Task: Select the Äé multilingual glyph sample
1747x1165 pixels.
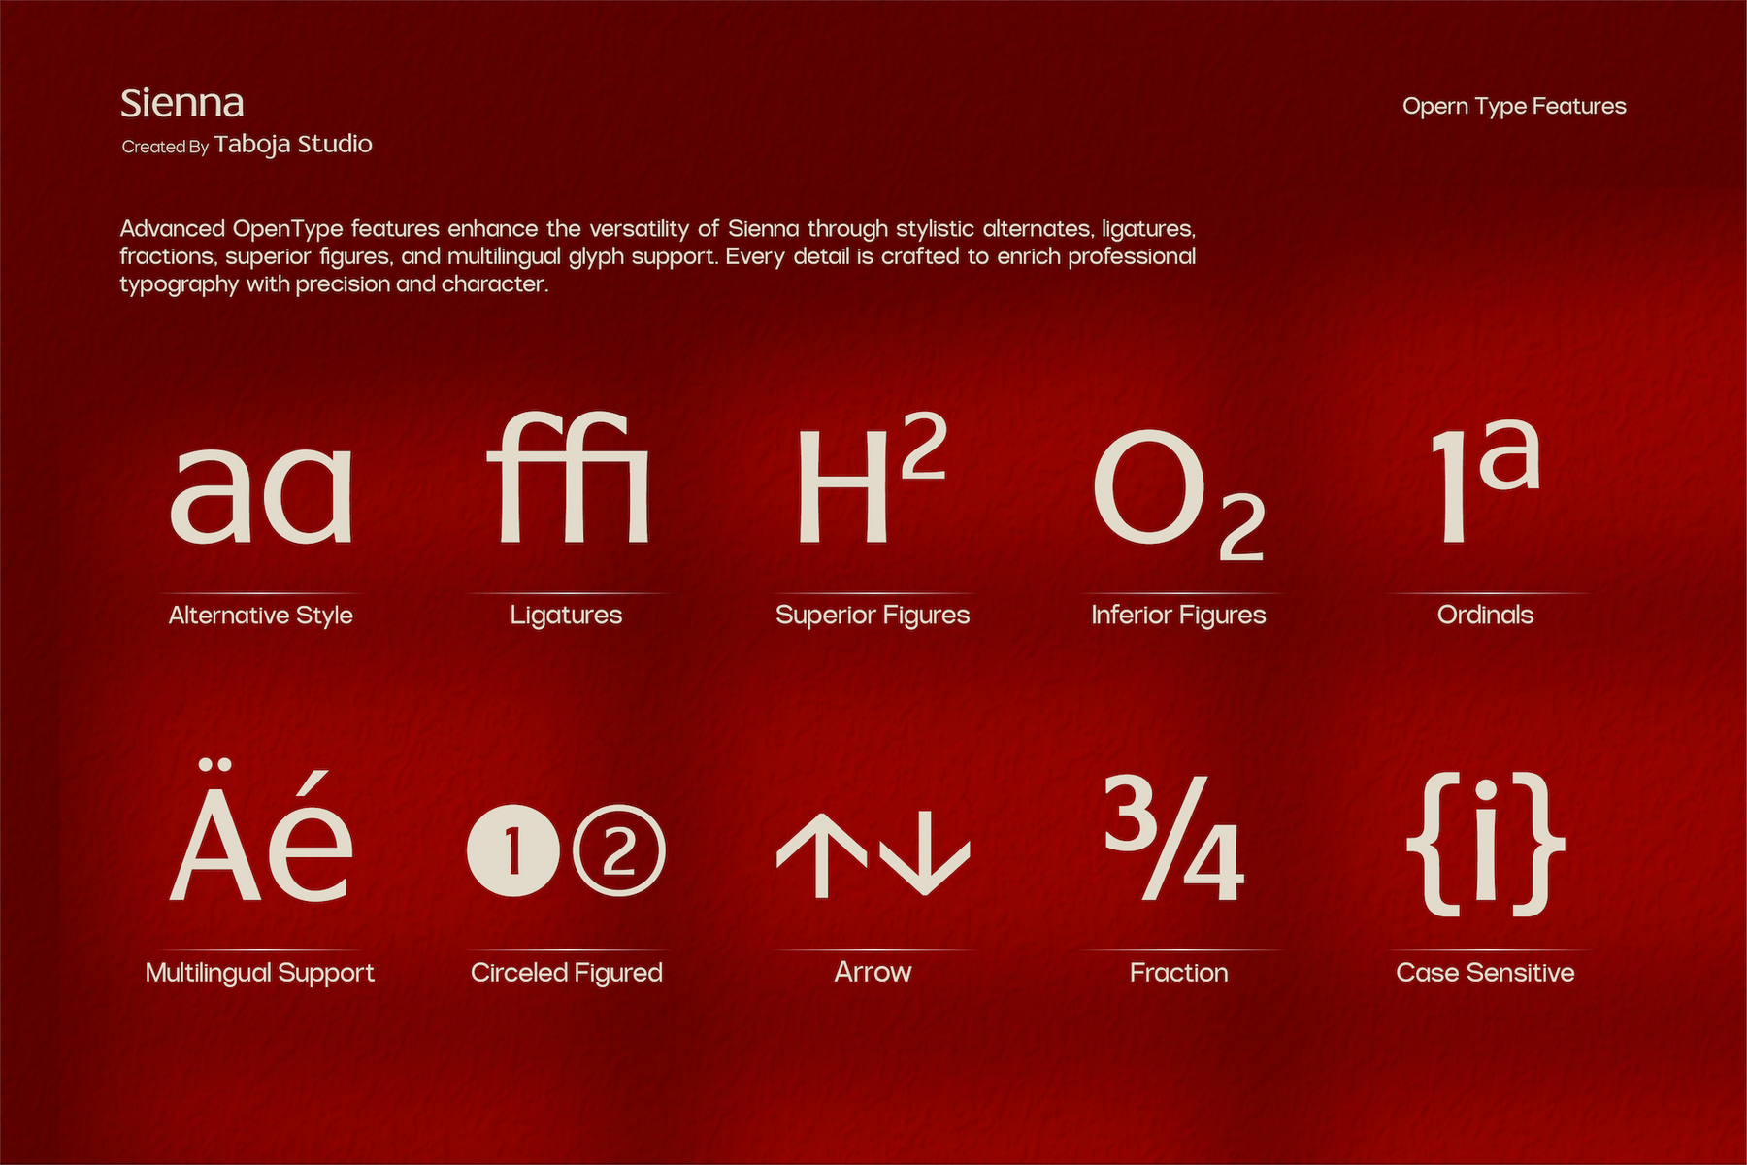Action: tap(261, 831)
